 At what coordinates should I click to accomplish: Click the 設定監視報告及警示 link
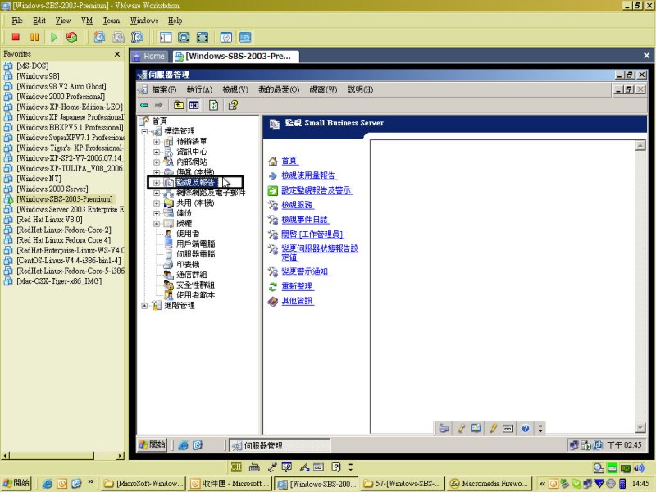click(x=317, y=190)
